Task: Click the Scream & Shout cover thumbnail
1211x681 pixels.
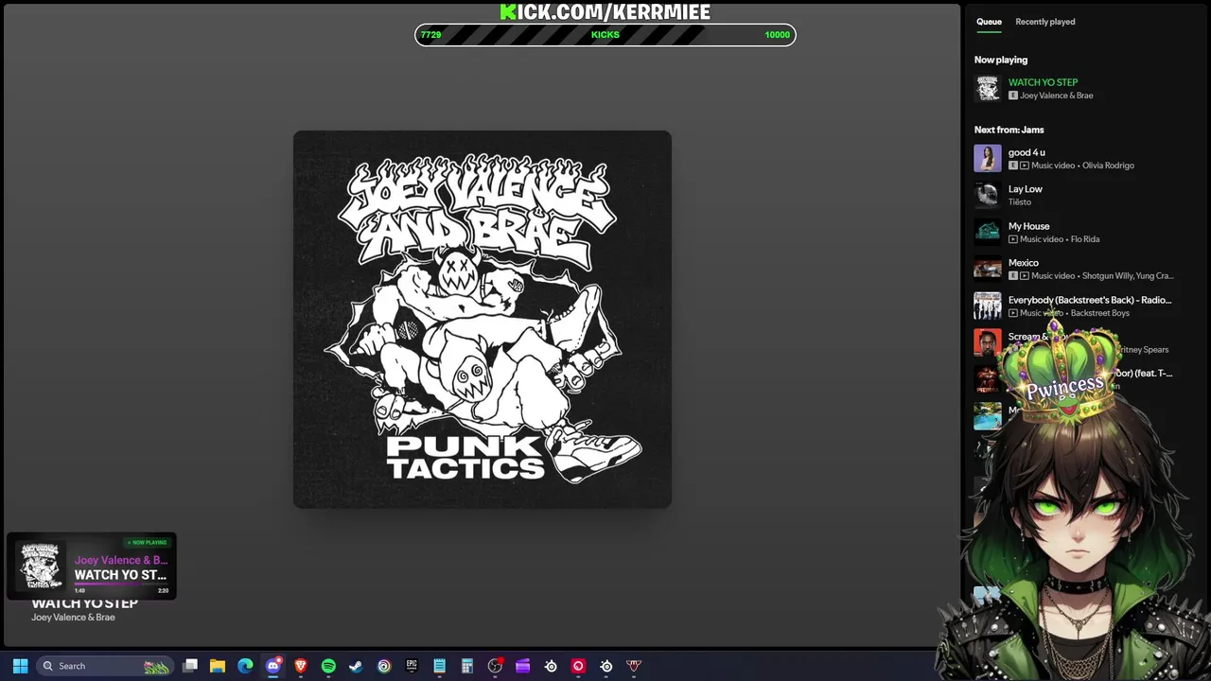Action: click(988, 342)
